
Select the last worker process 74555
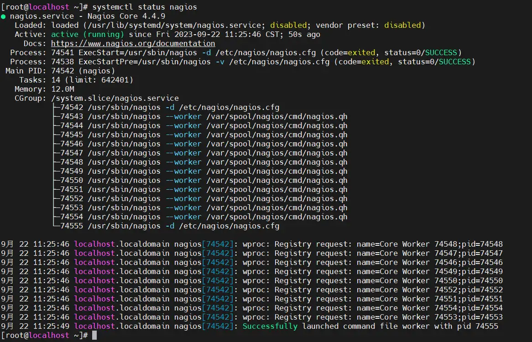tap(183, 226)
